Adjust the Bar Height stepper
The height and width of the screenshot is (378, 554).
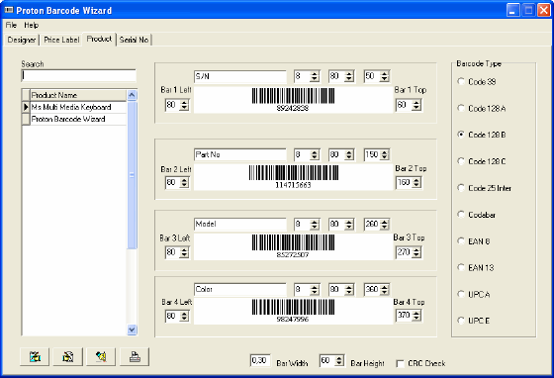(x=338, y=361)
